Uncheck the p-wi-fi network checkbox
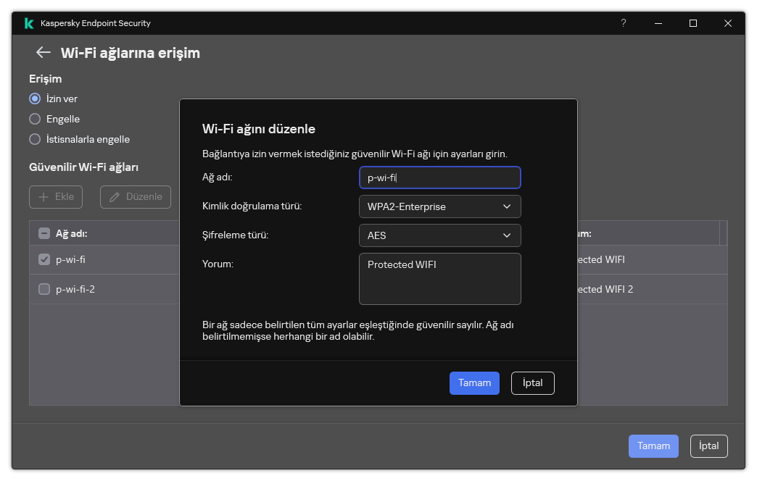Screen dimensions: 757x481 [43, 259]
